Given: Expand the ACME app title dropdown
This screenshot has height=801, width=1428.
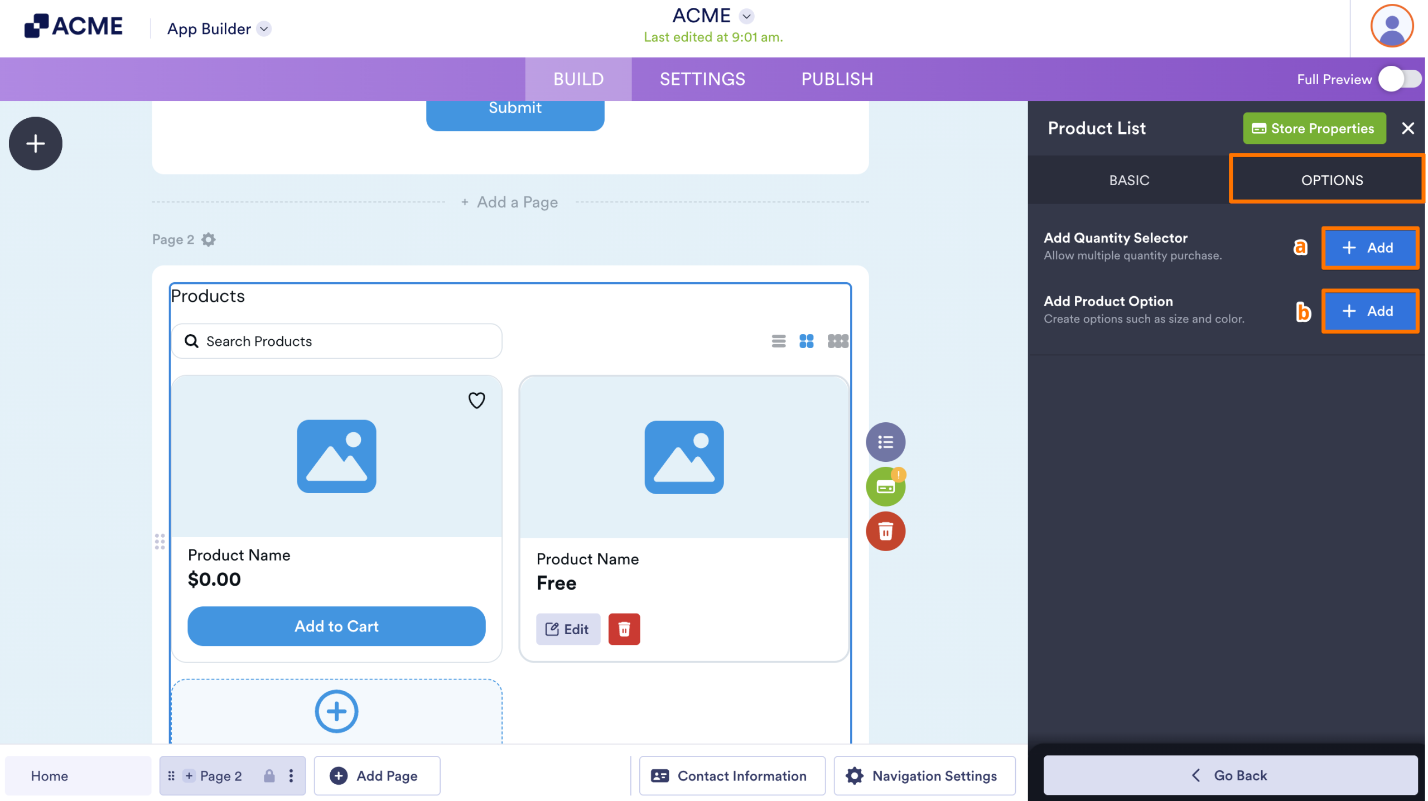Looking at the screenshot, I should (x=747, y=16).
